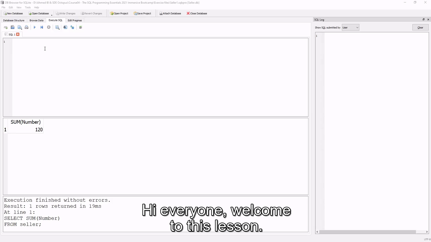431x242 pixels.
Task: Run all SQL with the play icon
Action: tap(34, 27)
